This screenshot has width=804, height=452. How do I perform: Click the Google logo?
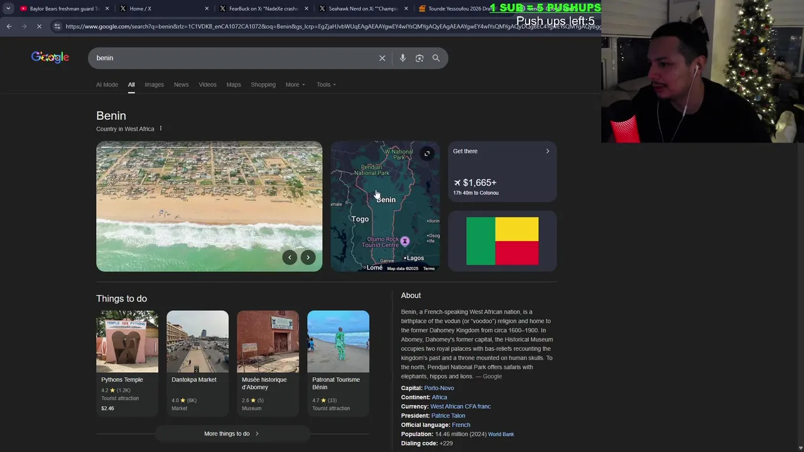[50, 58]
